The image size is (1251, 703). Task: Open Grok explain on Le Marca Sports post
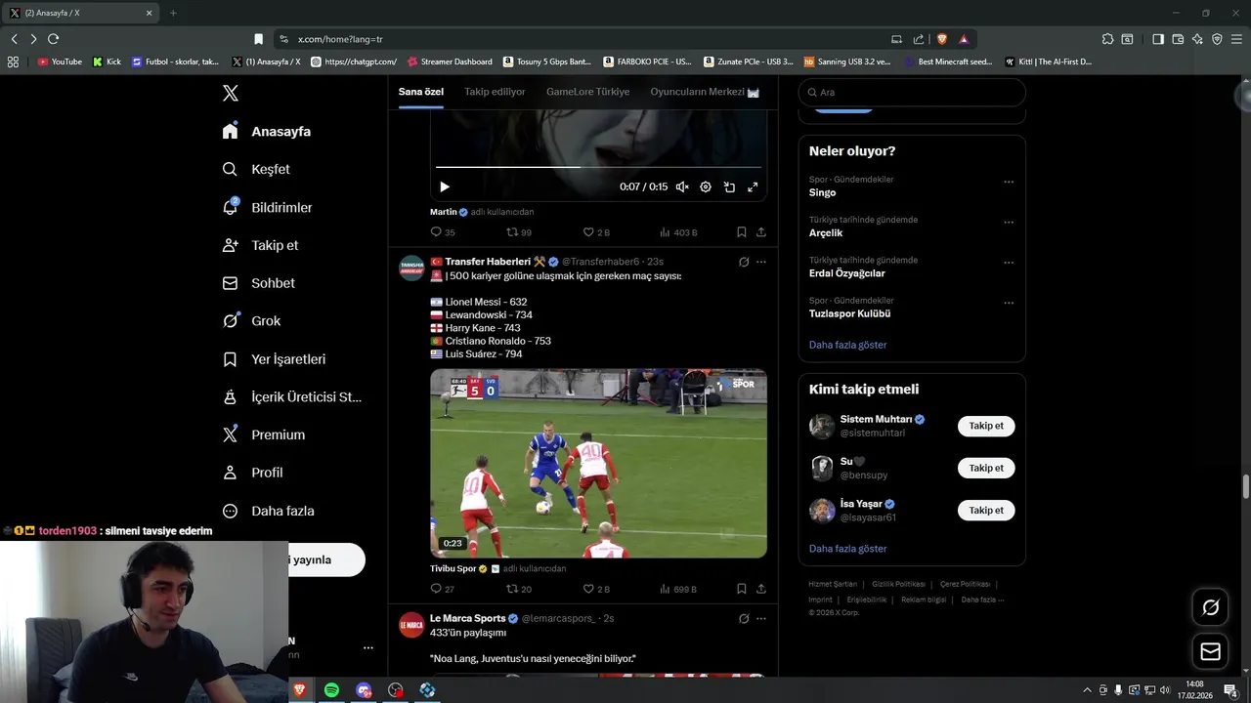744,618
